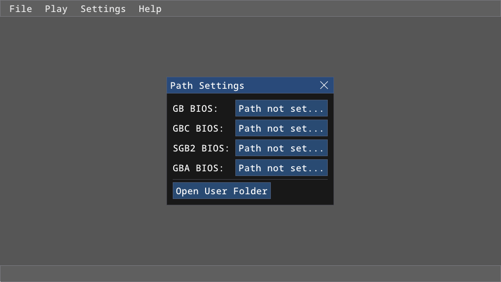Click the GB BIOS label

(195, 109)
